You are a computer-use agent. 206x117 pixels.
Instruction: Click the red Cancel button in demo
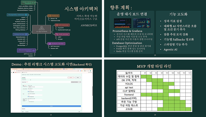coord(71,78)
